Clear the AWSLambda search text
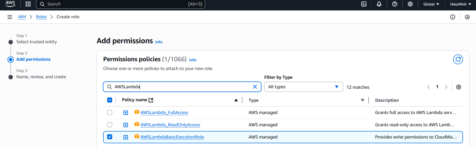The width and height of the screenshot is (476, 146). pyautogui.click(x=255, y=87)
